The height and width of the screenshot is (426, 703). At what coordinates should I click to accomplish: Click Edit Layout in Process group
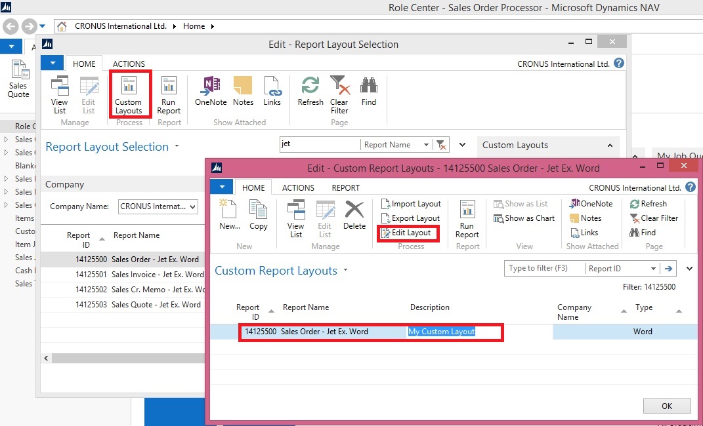tap(408, 233)
